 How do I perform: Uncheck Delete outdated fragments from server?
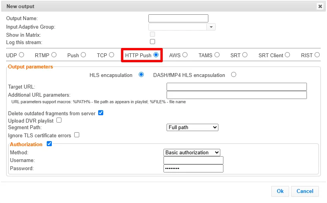click(101, 113)
